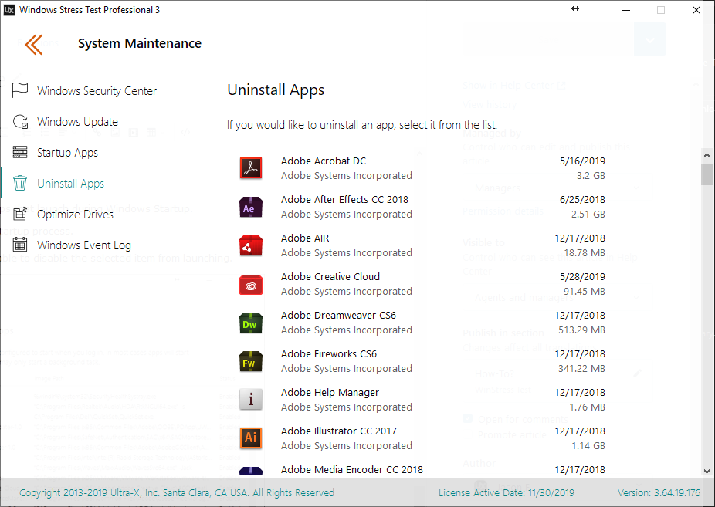Viewport: 715px width, 507px height.
Task: Go to Startup Apps section
Action: [67, 153]
